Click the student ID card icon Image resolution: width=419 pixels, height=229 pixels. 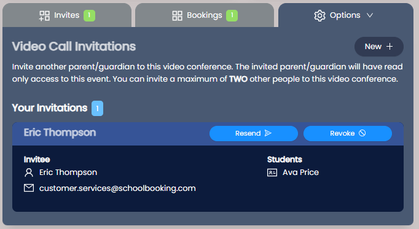point(272,173)
